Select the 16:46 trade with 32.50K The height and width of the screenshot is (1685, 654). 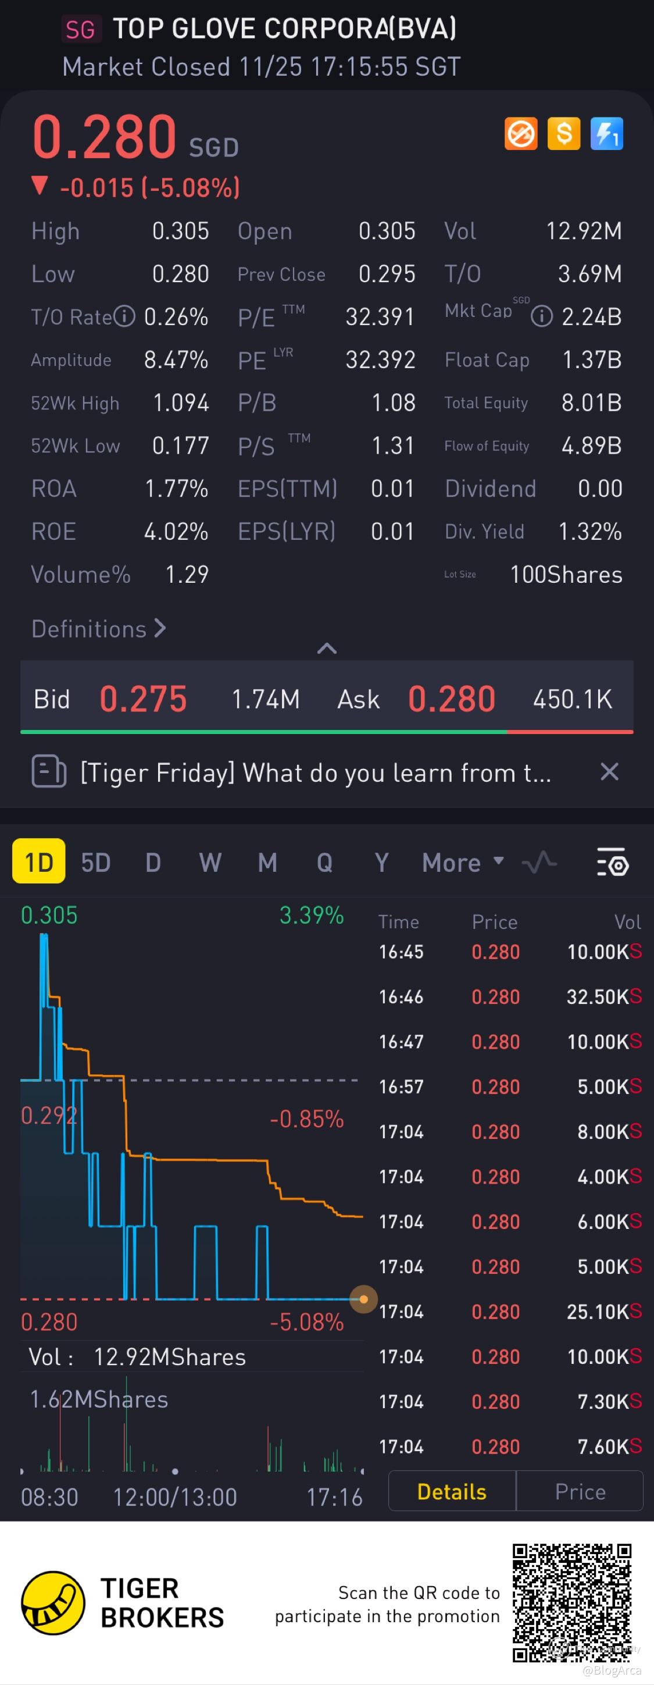[510, 997]
